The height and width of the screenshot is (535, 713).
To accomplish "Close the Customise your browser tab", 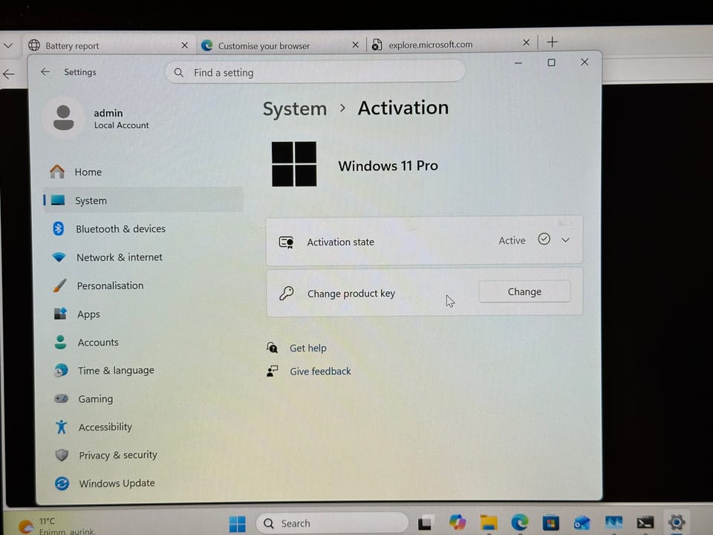I will [x=355, y=45].
